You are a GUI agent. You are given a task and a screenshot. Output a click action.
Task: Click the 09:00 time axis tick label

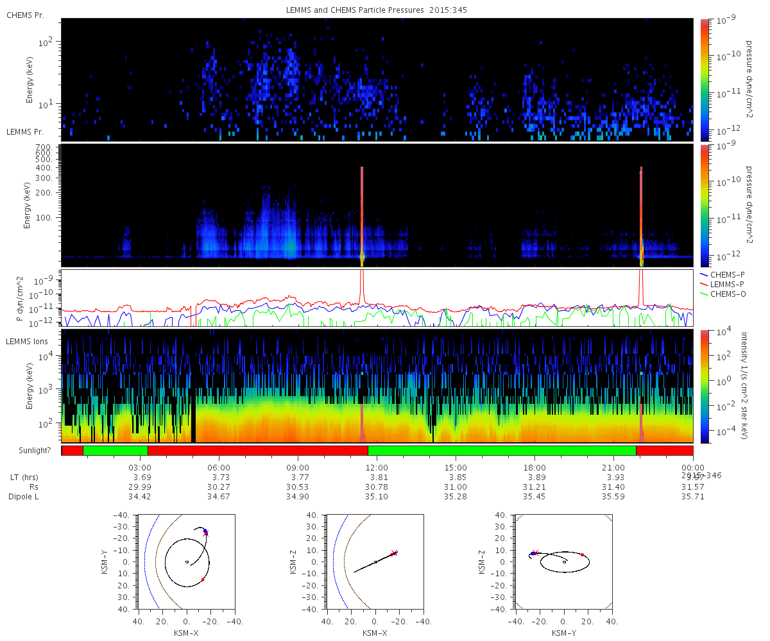click(298, 467)
